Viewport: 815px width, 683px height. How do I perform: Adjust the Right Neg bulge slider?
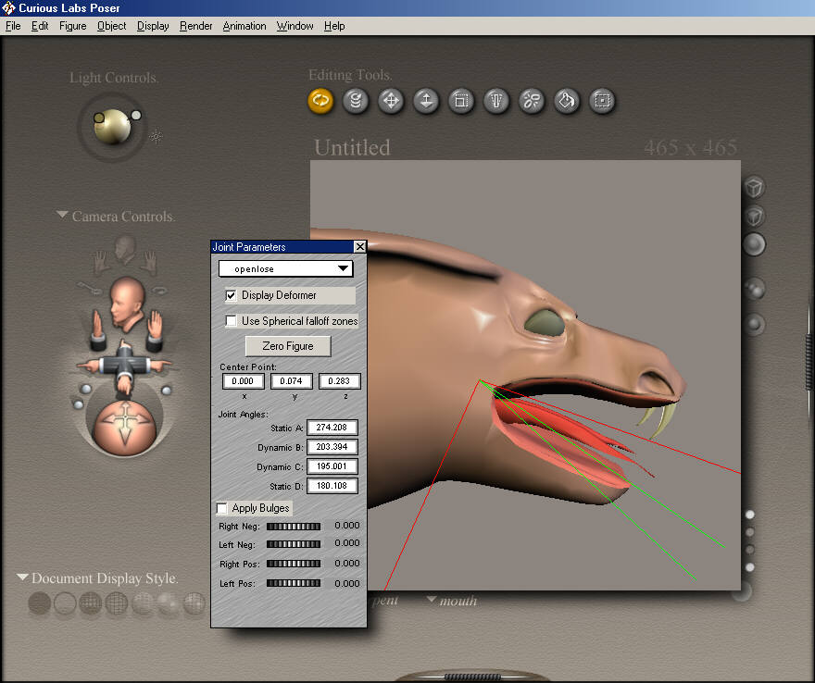click(294, 527)
